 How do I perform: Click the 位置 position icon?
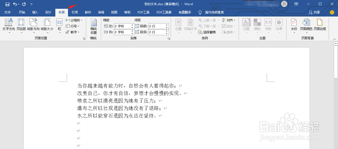178,26
